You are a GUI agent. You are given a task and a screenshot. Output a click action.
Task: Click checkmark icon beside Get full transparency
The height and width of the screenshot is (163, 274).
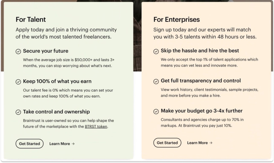156,81
